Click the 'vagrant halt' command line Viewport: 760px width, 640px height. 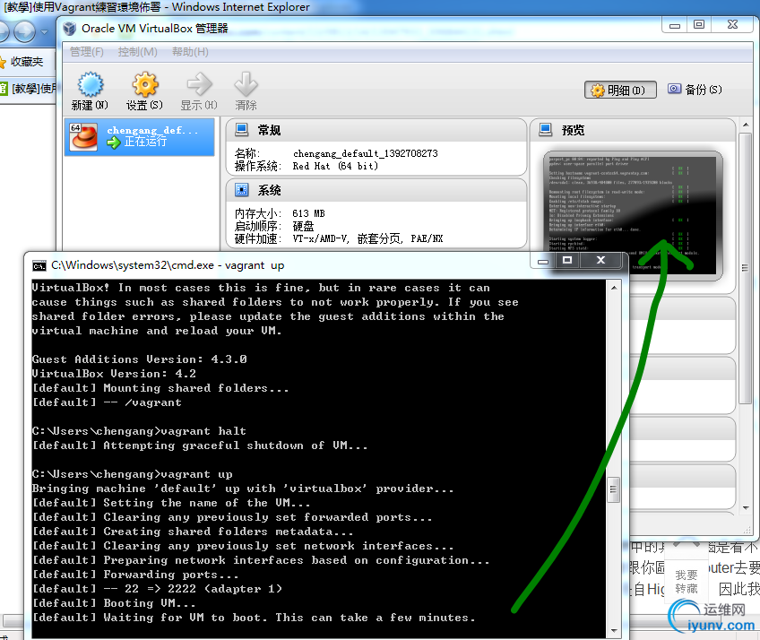pyautogui.click(x=139, y=431)
